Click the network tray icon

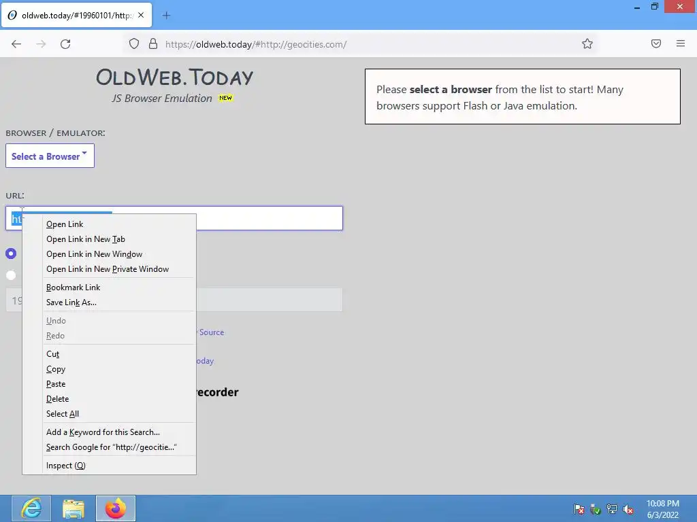click(x=612, y=509)
